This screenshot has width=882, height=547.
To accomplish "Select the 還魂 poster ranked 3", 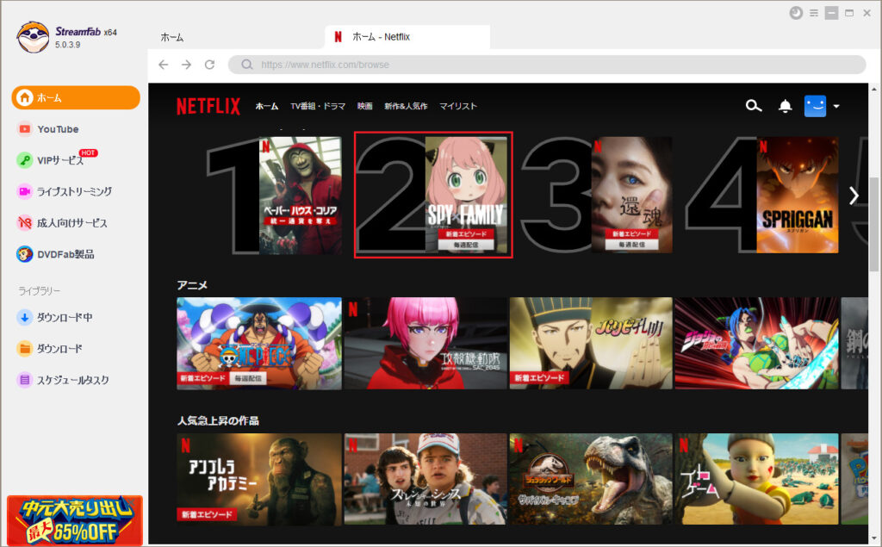I will pyautogui.click(x=631, y=195).
